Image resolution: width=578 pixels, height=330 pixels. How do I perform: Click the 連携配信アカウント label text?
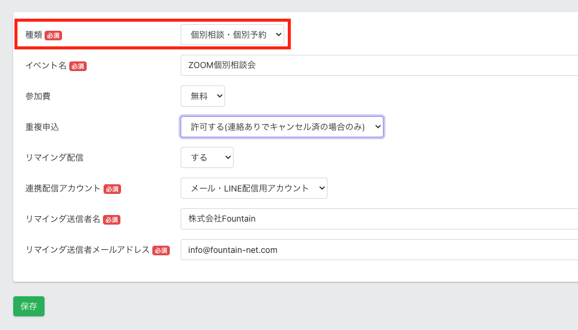tap(63, 188)
